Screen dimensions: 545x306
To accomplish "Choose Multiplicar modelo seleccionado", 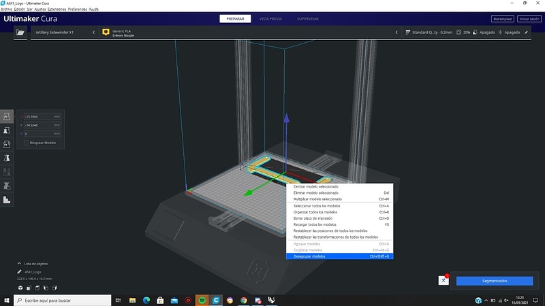I will tap(339, 199).
